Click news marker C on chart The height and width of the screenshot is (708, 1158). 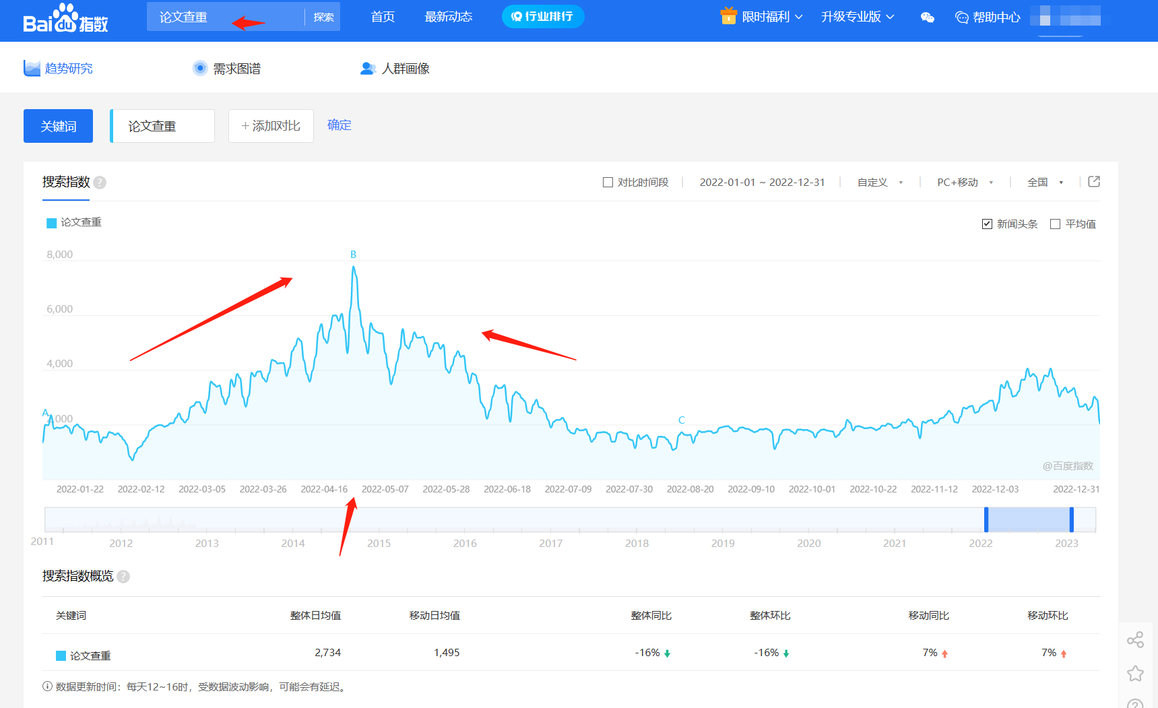pyautogui.click(x=681, y=420)
